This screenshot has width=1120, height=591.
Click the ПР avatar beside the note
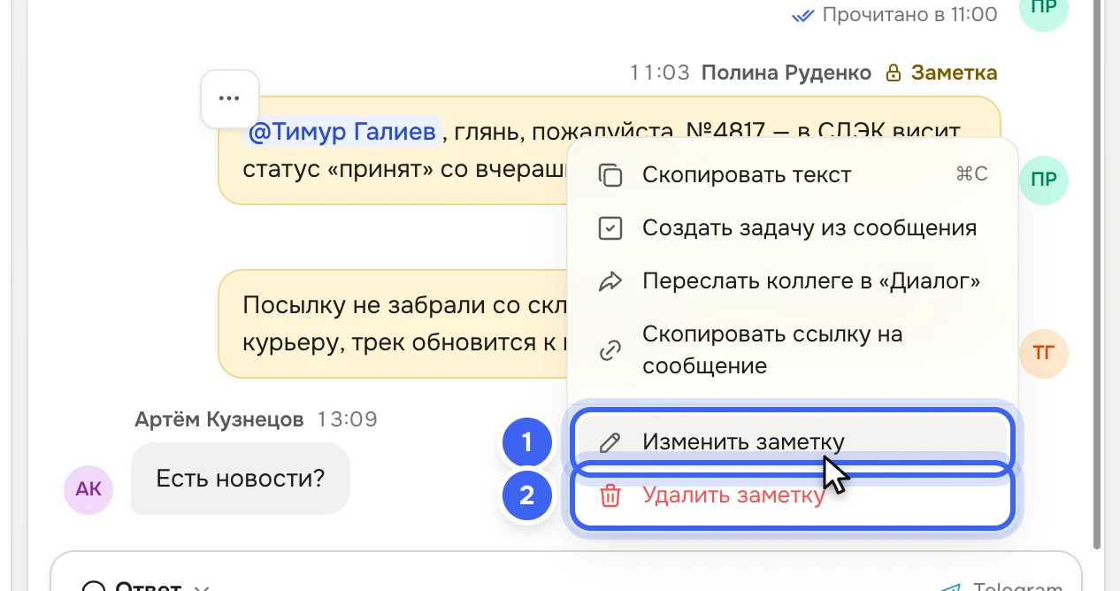1044,180
